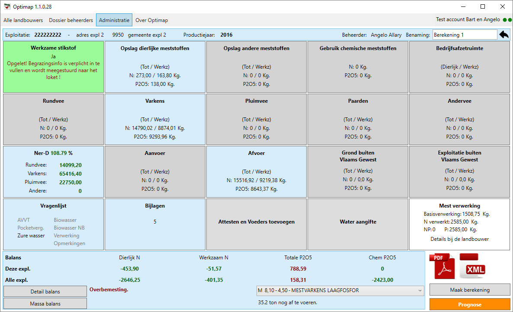Screen dimensions: 513x312
Task: Click the Optimap app logo icon
Action: (7, 6)
